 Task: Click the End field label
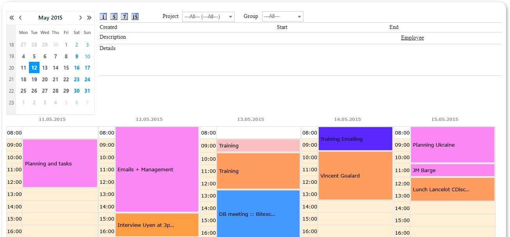point(394,27)
